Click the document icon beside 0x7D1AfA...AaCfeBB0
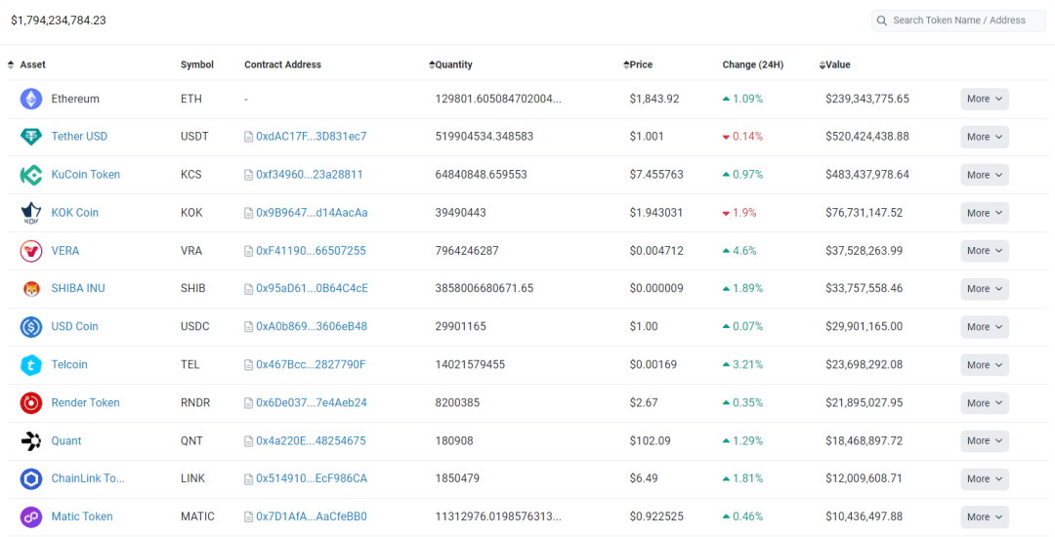Image resolution: width=1055 pixels, height=537 pixels. (248, 516)
